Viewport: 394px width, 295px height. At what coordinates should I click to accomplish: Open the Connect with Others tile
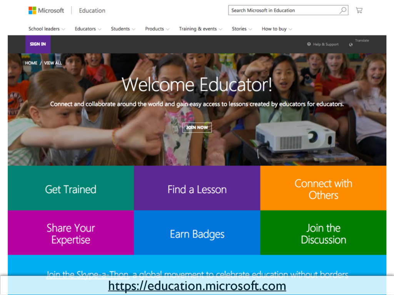click(323, 188)
